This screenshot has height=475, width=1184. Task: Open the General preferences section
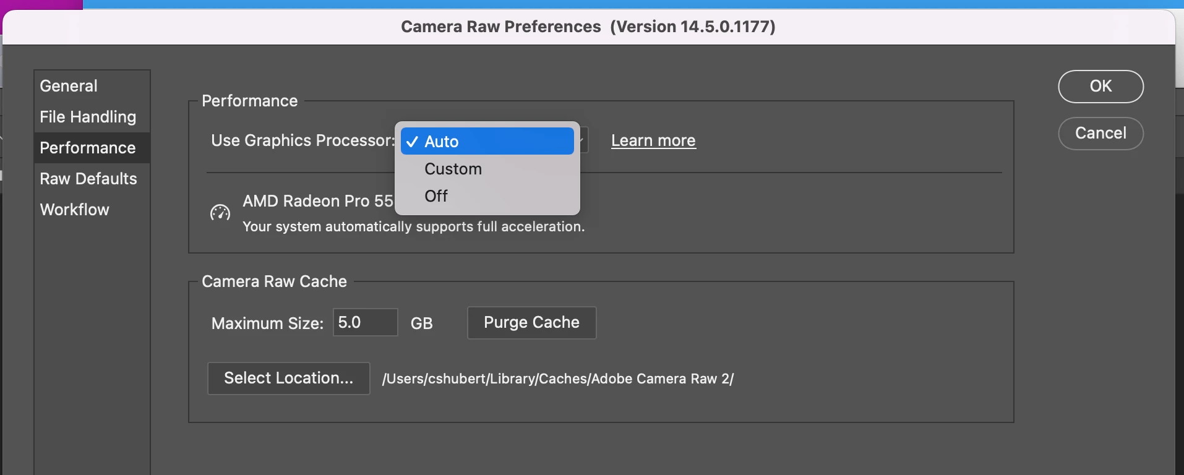coord(69,86)
